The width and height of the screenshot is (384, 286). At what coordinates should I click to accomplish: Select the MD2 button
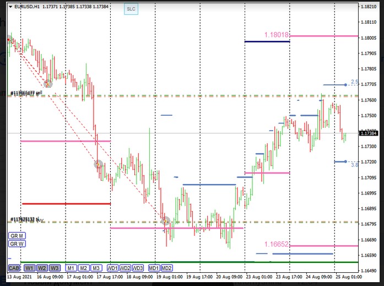[167, 268]
